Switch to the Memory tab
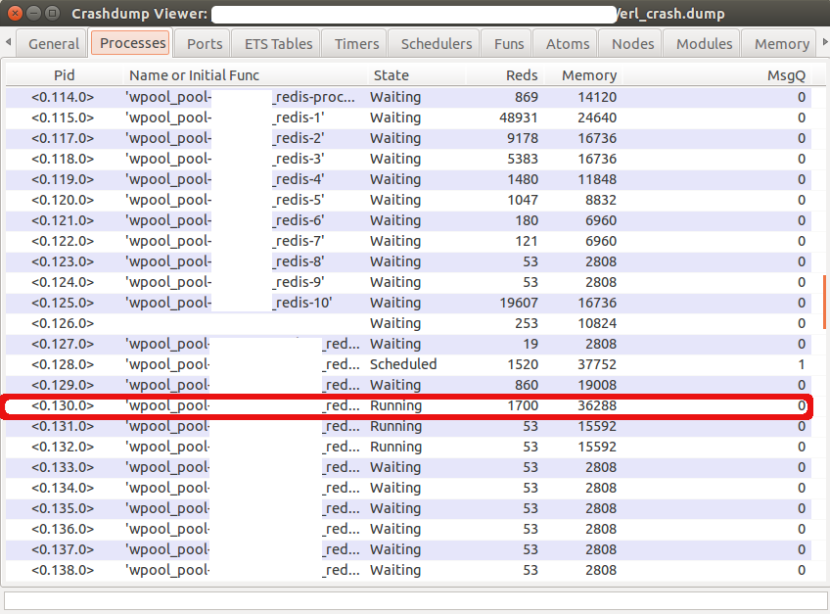Image resolution: width=830 pixels, height=614 pixels. point(781,43)
